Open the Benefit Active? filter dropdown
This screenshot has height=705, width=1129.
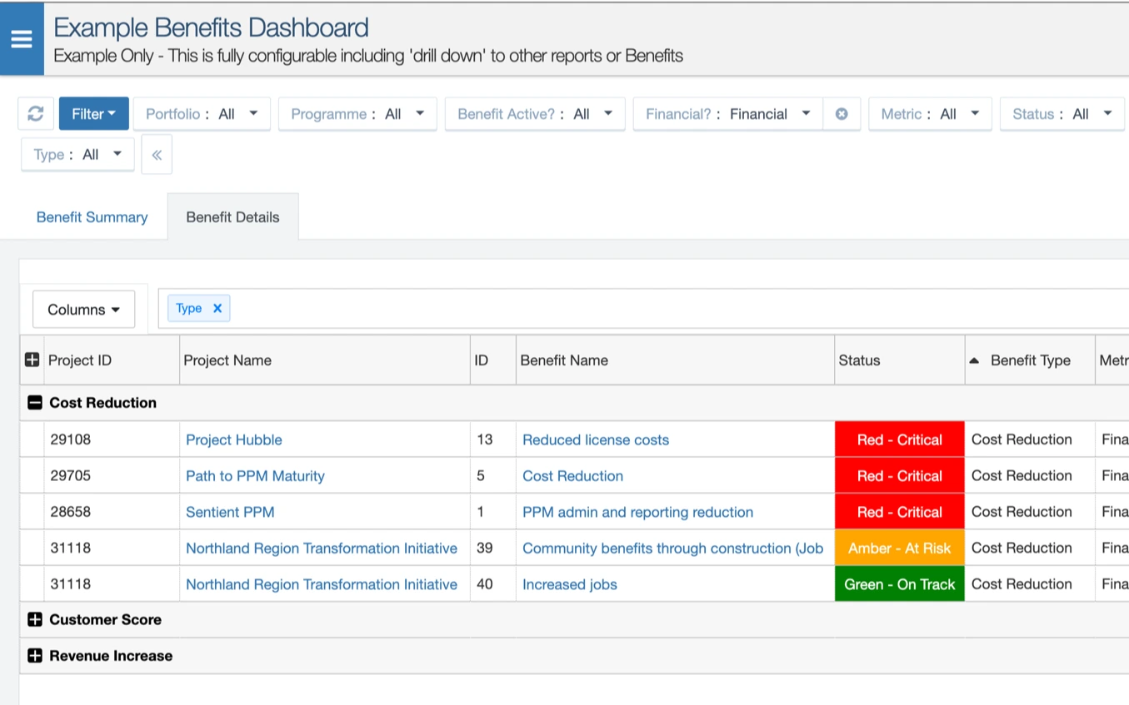point(535,114)
